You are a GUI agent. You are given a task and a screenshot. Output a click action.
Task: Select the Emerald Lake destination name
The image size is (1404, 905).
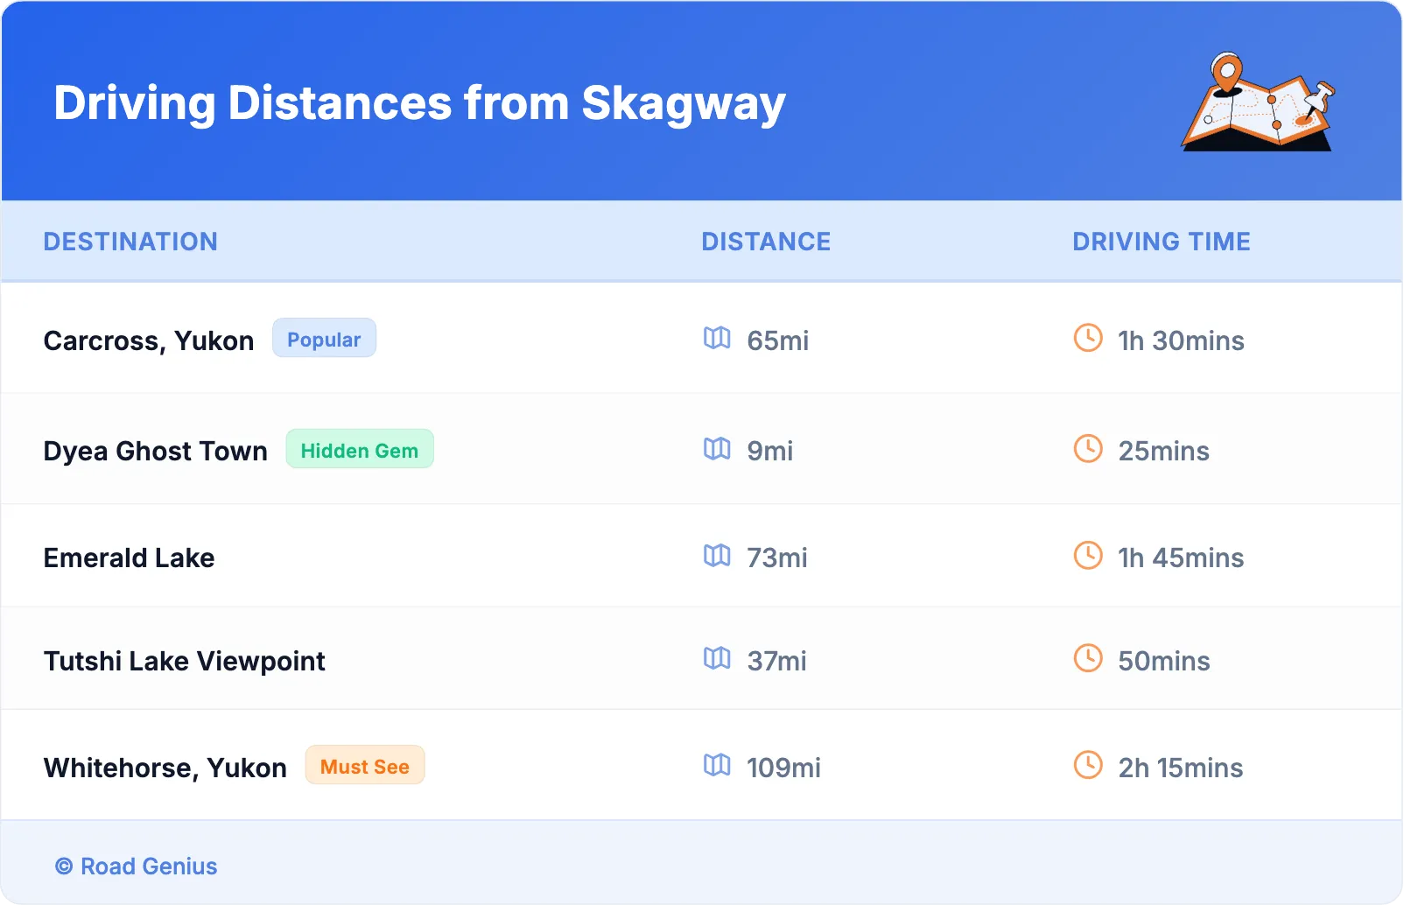[129, 558]
